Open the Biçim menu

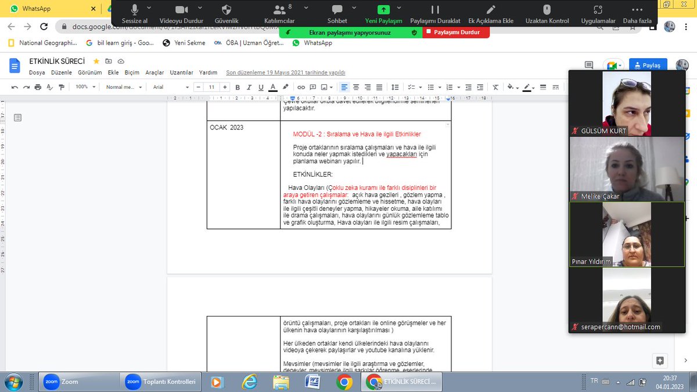132,73
